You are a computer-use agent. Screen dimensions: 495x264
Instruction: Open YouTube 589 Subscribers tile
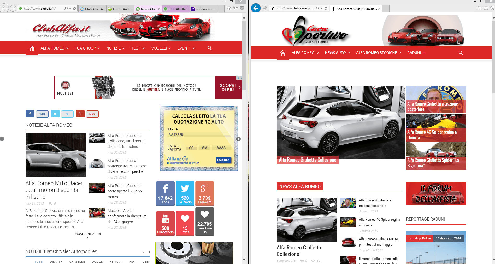[x=165, y=224]
